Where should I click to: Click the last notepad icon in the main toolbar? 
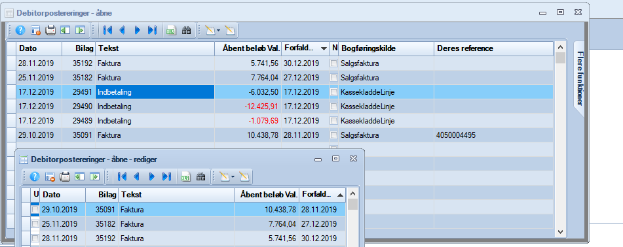tap(230, 30)
